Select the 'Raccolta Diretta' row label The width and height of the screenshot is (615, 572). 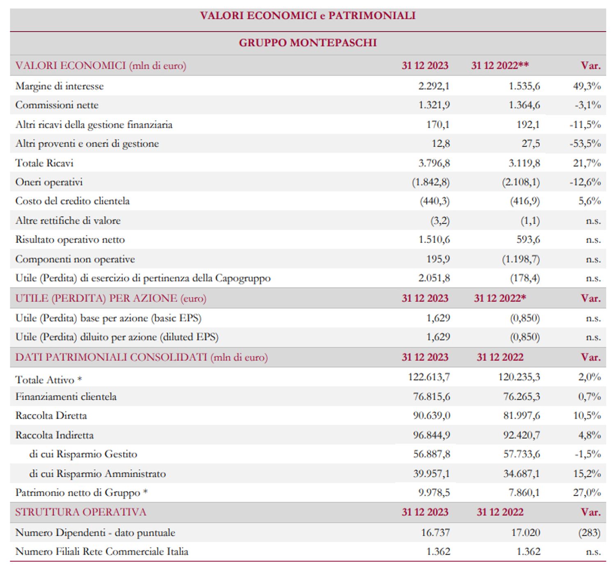(51, 415)
